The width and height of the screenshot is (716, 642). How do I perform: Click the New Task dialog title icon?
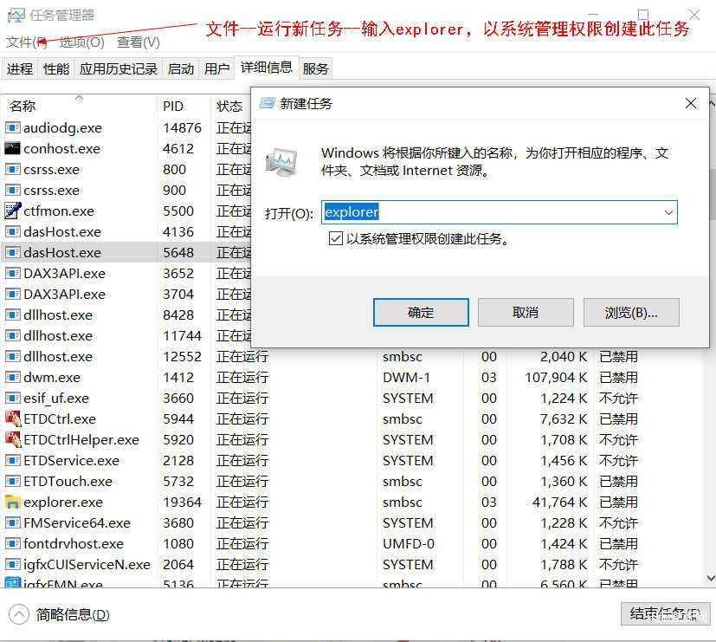268,103
